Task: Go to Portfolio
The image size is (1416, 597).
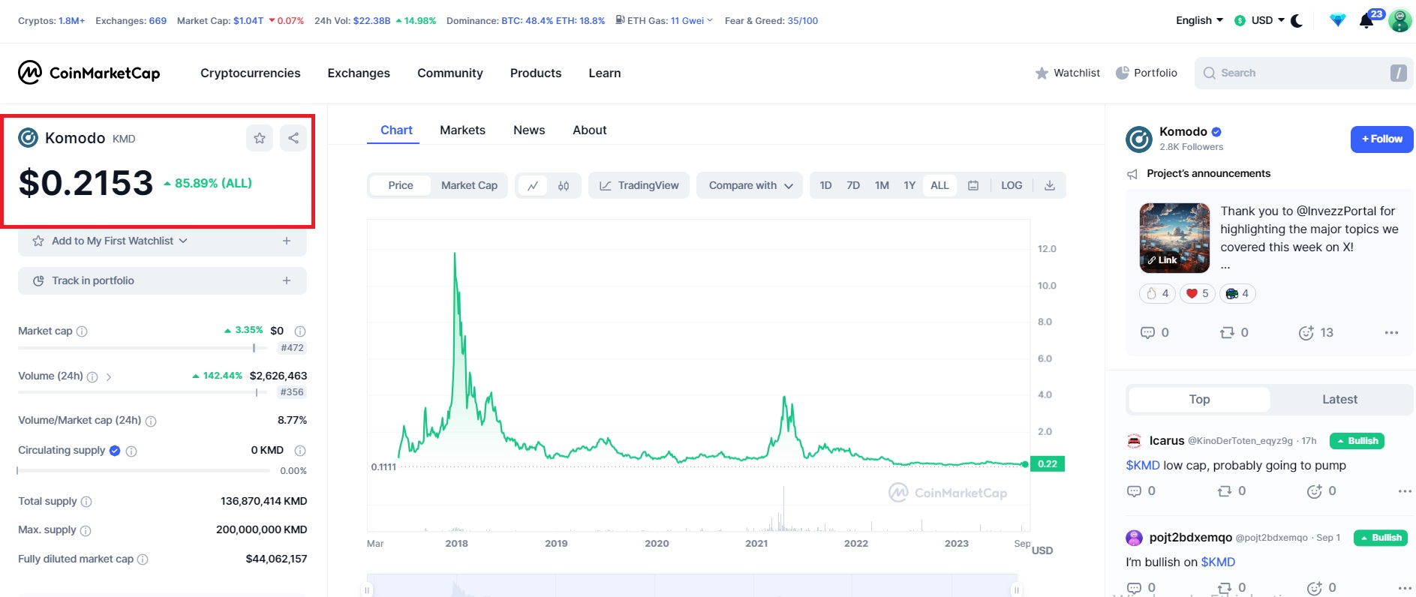Action: (1147, 73)
